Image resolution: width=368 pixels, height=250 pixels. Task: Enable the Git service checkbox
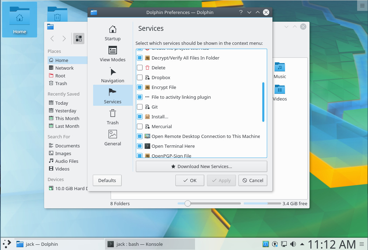click(x=140, y=107)
